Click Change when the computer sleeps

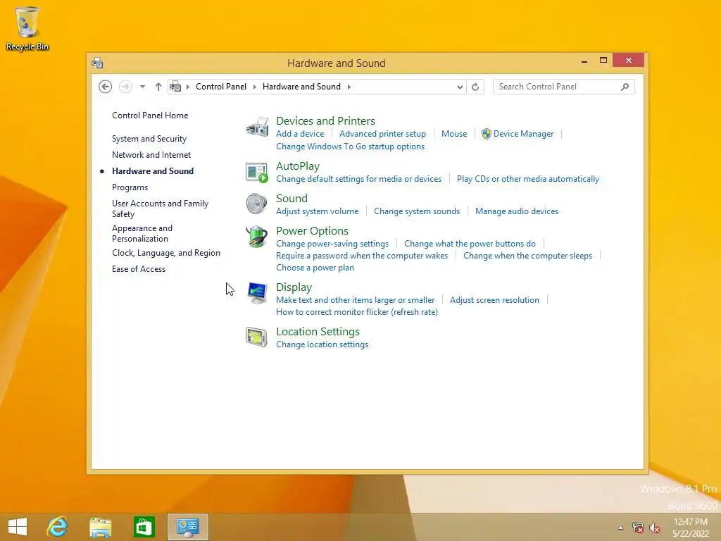click(527, 256)
